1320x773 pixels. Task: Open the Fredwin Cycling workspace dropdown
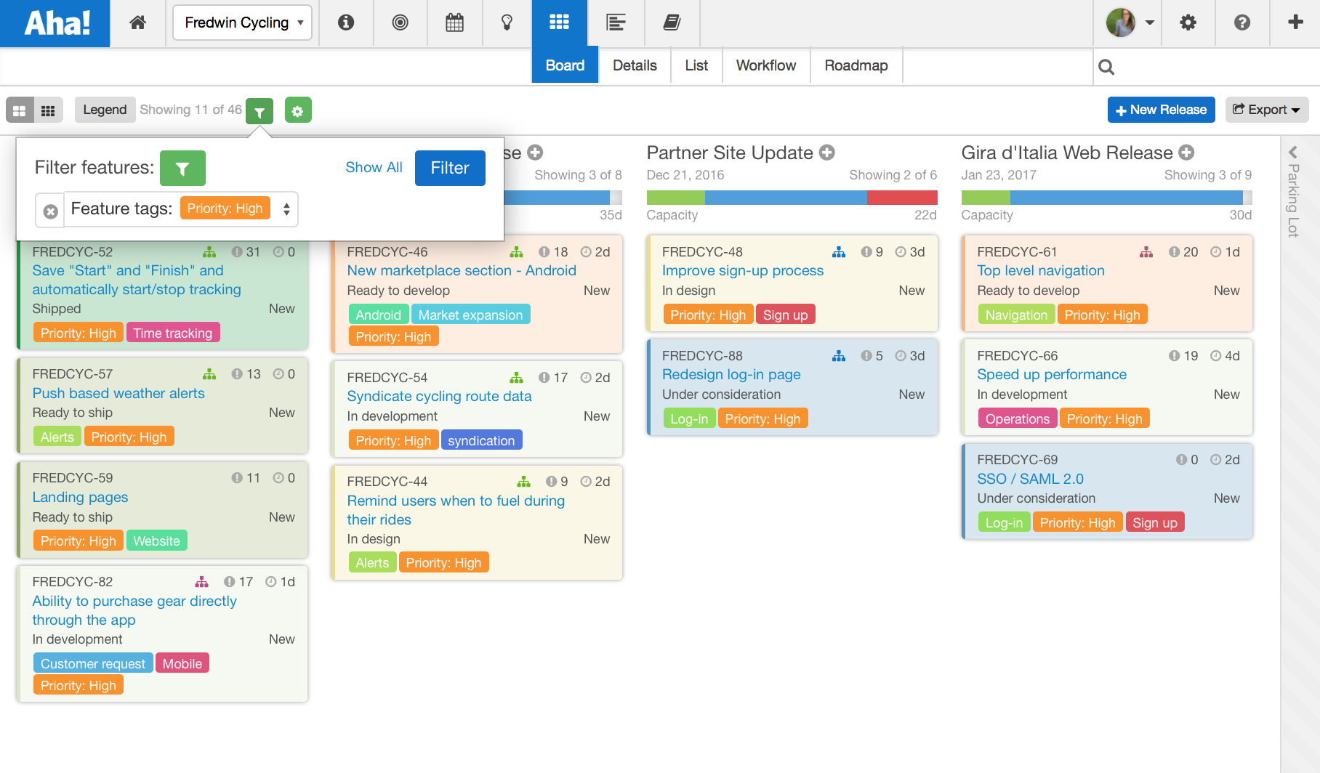pyautogui.click(x=242, y=23)
